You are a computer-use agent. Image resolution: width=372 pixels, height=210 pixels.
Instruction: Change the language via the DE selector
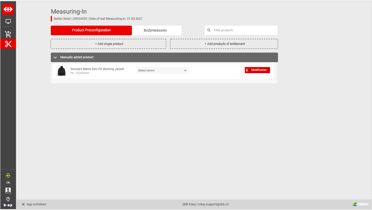(8, 183)
